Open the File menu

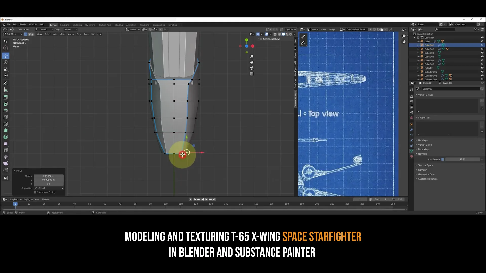click(9, 24)
